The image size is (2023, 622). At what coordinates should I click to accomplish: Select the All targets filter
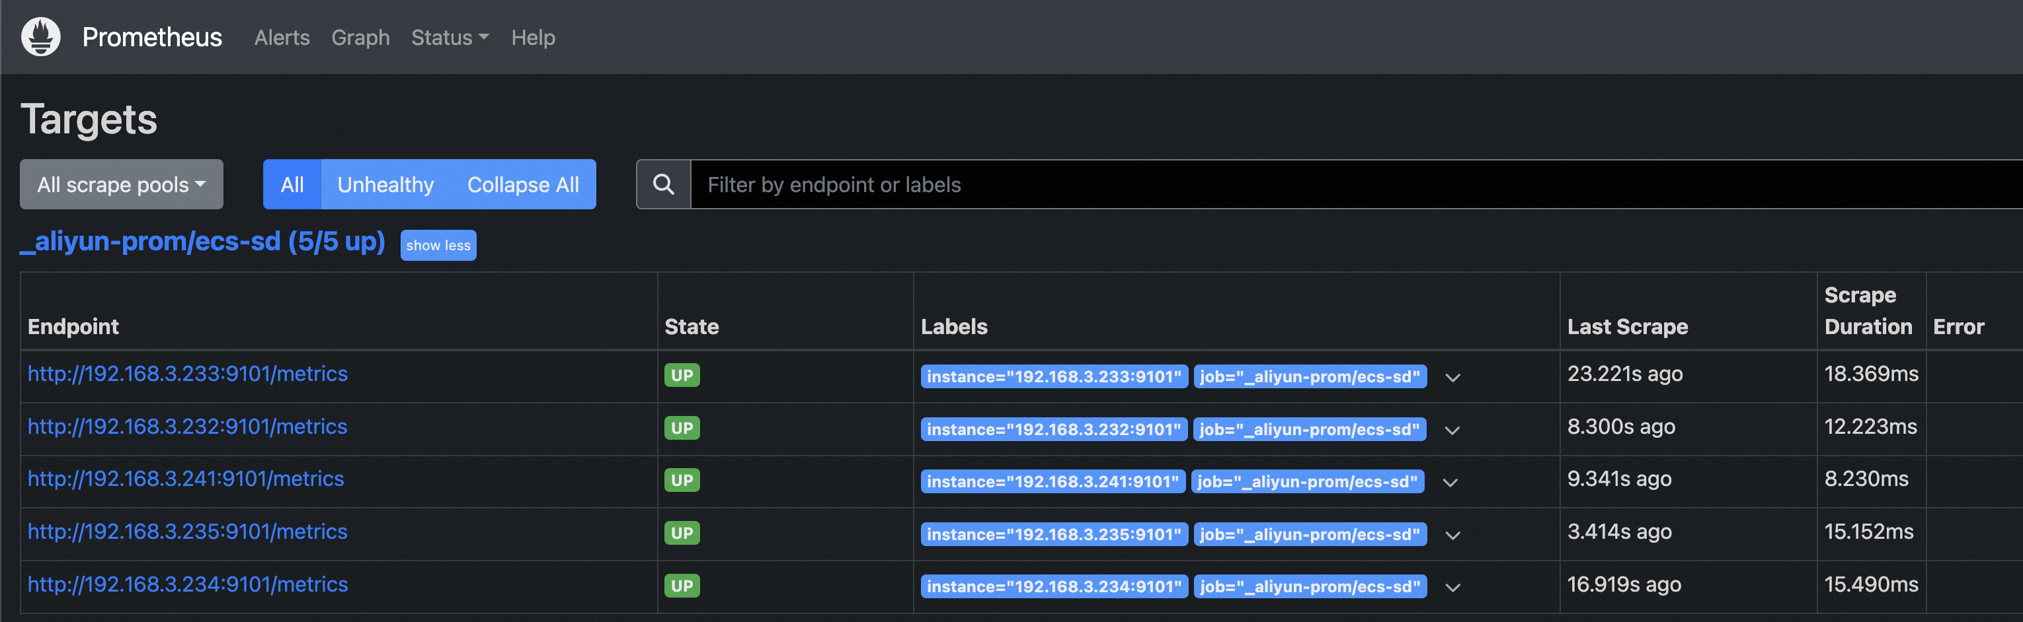point(292,184)
